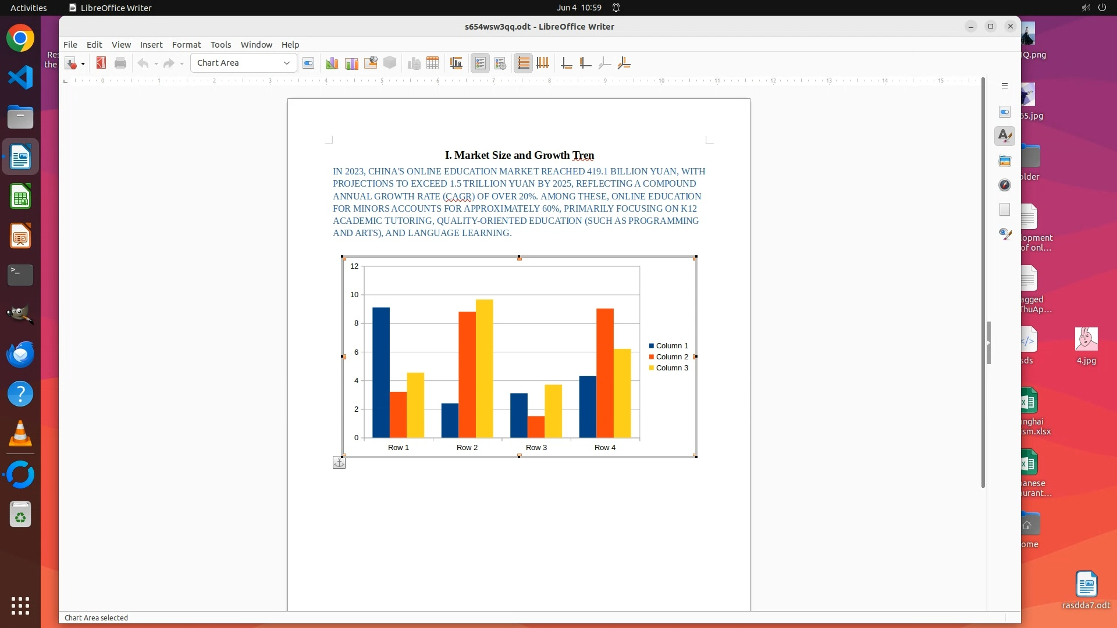Open the Styles panel in sidebar
The width and height of the screenshot is (1117, 628).
tap(1005, 136)
